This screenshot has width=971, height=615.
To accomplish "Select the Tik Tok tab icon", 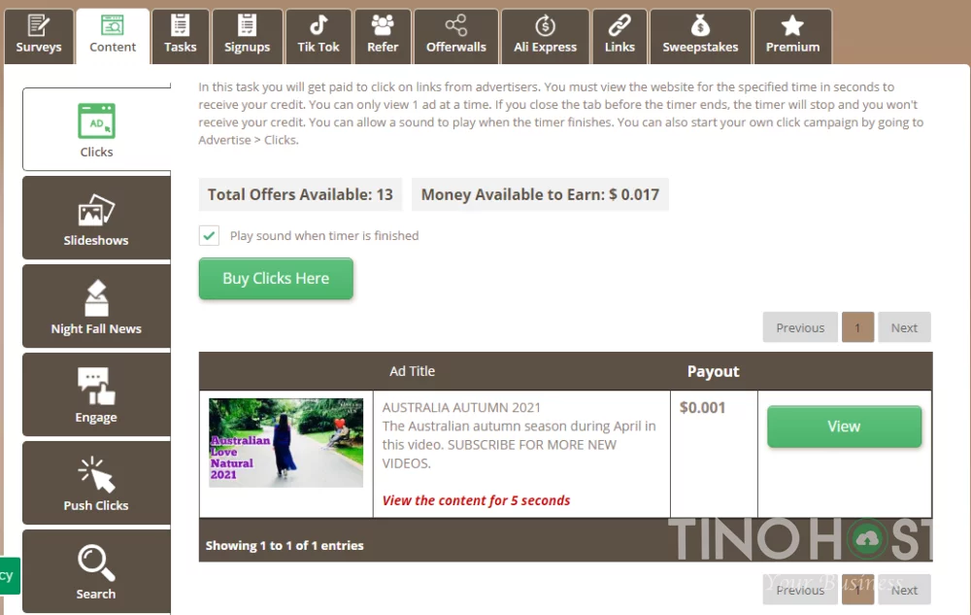I will coord(318,26).
